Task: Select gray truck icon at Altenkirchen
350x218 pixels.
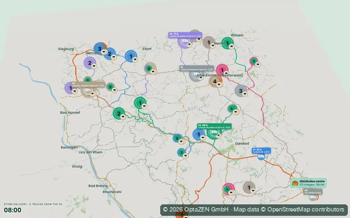Action: (195, 75)
